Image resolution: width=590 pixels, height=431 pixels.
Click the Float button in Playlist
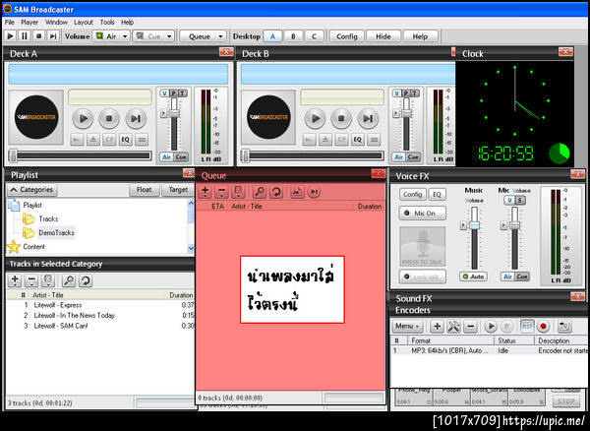[x=145, y=190]
